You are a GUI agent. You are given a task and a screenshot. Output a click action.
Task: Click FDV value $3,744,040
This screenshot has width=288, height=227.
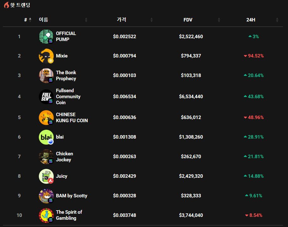point(191,215)
